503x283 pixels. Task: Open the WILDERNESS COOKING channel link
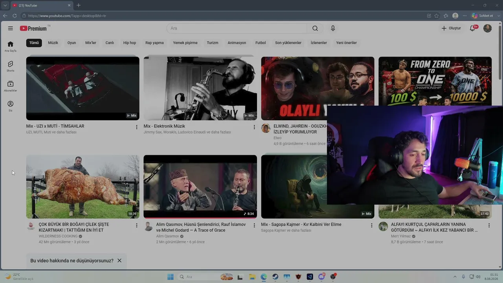[58, 236]
